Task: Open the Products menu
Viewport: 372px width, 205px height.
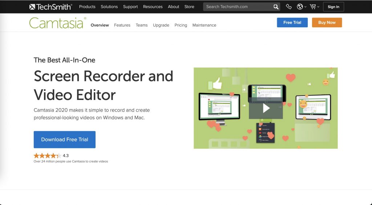Action: coord(87,7)
